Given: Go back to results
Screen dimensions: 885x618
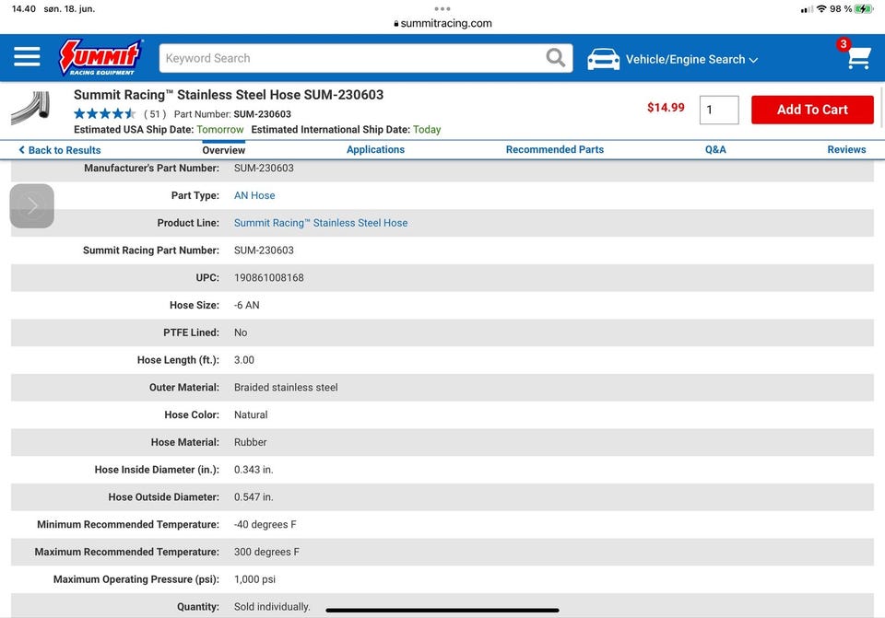Looking at the screenshot, I should tap(60, 150).
